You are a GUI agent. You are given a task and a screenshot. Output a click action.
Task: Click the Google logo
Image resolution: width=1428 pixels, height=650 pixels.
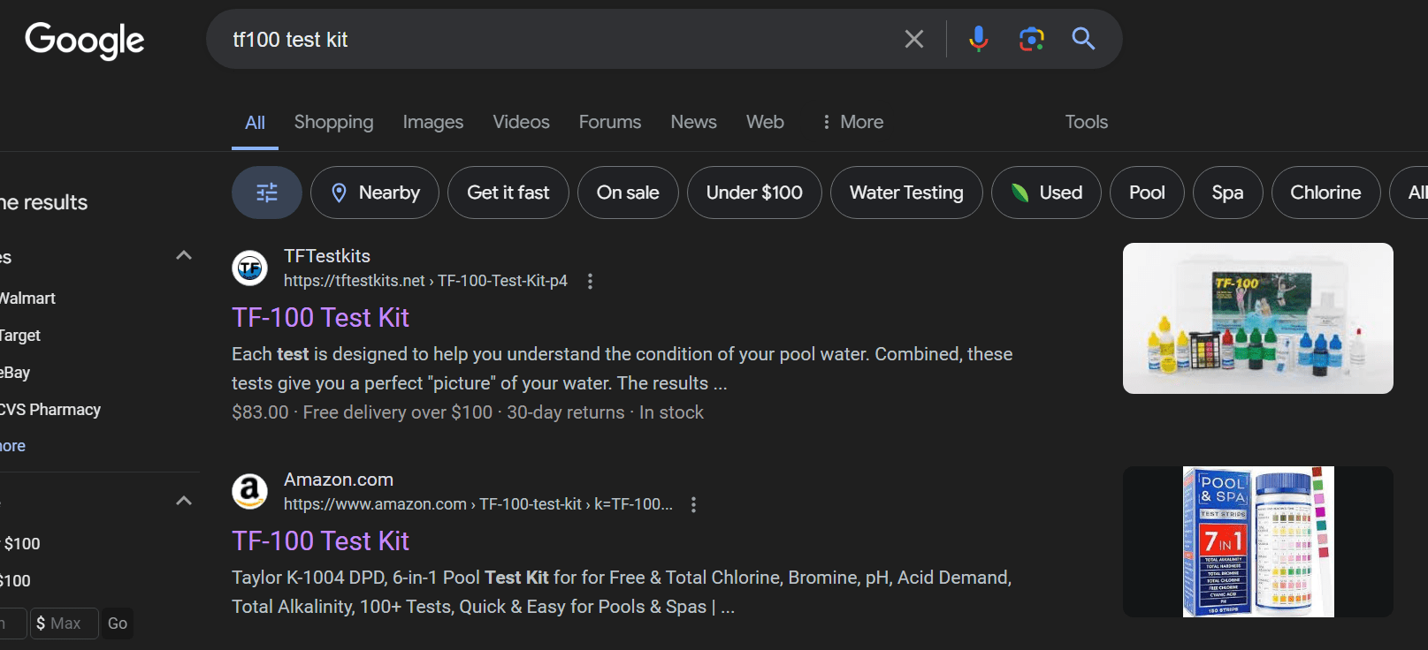tap(85, 40)
